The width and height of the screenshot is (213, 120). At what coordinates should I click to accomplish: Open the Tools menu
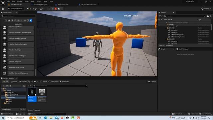click(27, 1)
